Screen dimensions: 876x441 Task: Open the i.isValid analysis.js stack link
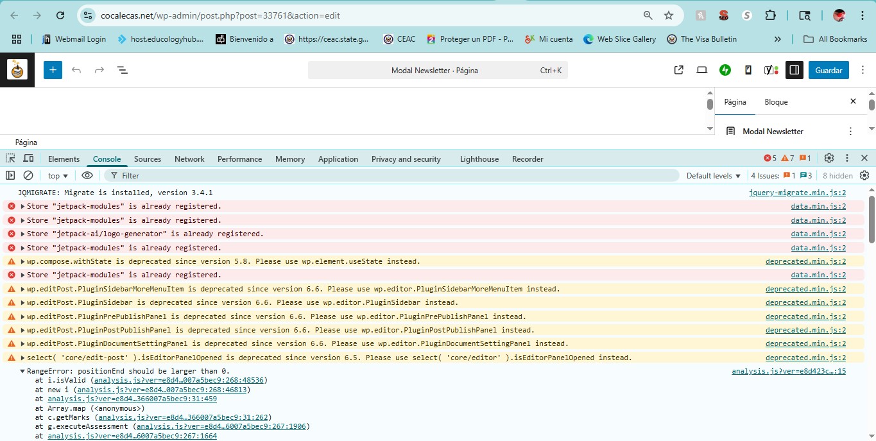pos(180,380)
